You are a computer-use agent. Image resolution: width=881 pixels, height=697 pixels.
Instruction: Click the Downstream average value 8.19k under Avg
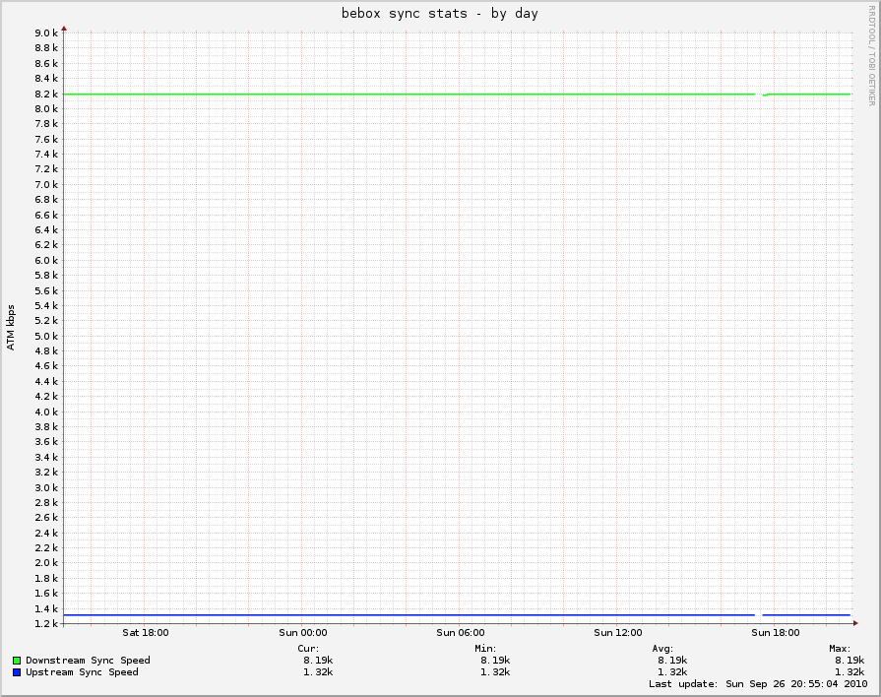[672, 661]
